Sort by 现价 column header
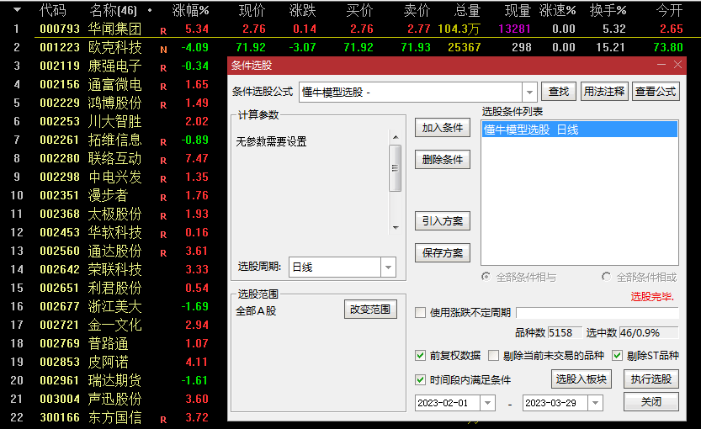The image size is (701, 429). tap(252, 10)
